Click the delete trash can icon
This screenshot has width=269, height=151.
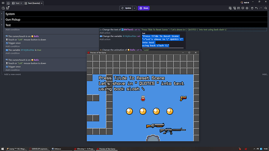point(252,8)
